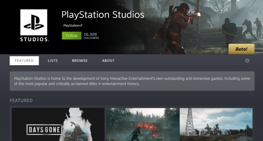Image resolution: width=263 pixels, height=141 pixels.
Task: Open the settings gear icon
Action: (247, 61)
